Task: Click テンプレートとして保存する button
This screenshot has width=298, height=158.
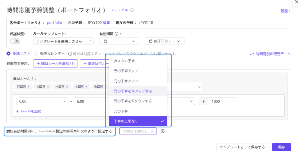Action: point(242,147)
